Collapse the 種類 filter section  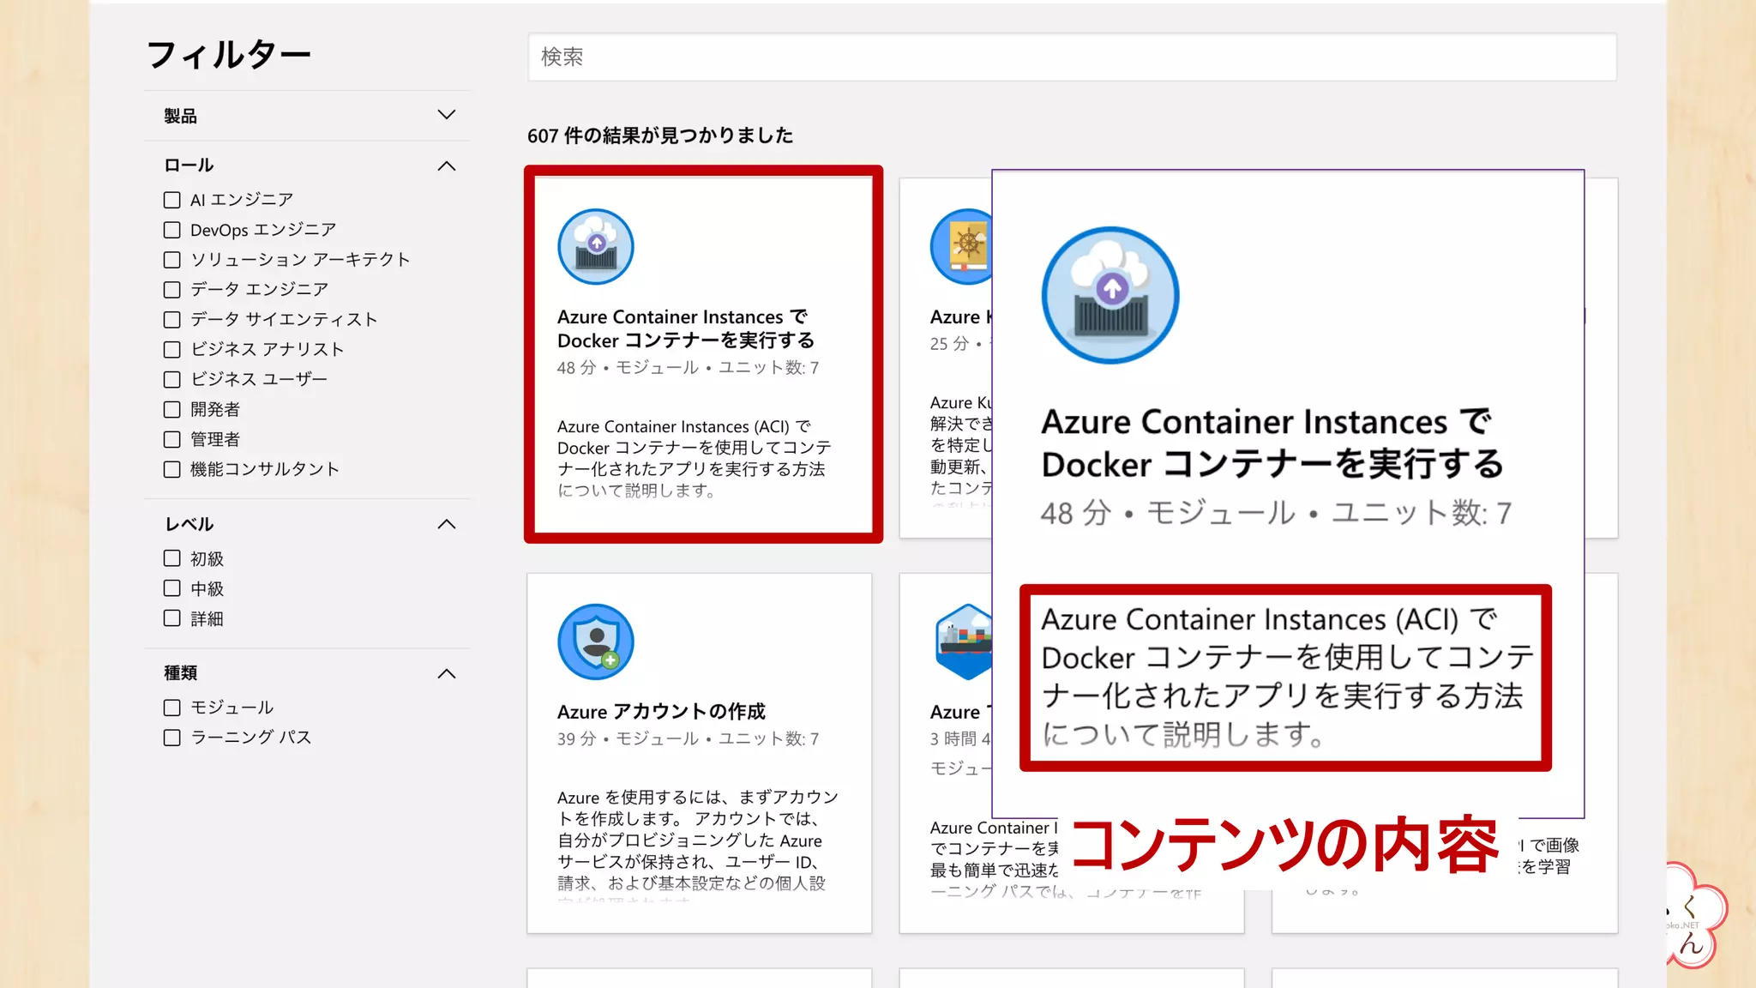446,673
